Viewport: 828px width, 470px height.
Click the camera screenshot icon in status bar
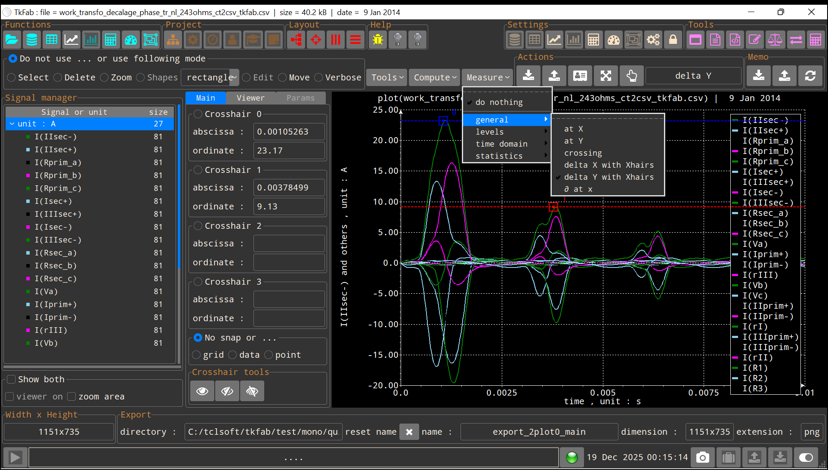tap(703, 457)
